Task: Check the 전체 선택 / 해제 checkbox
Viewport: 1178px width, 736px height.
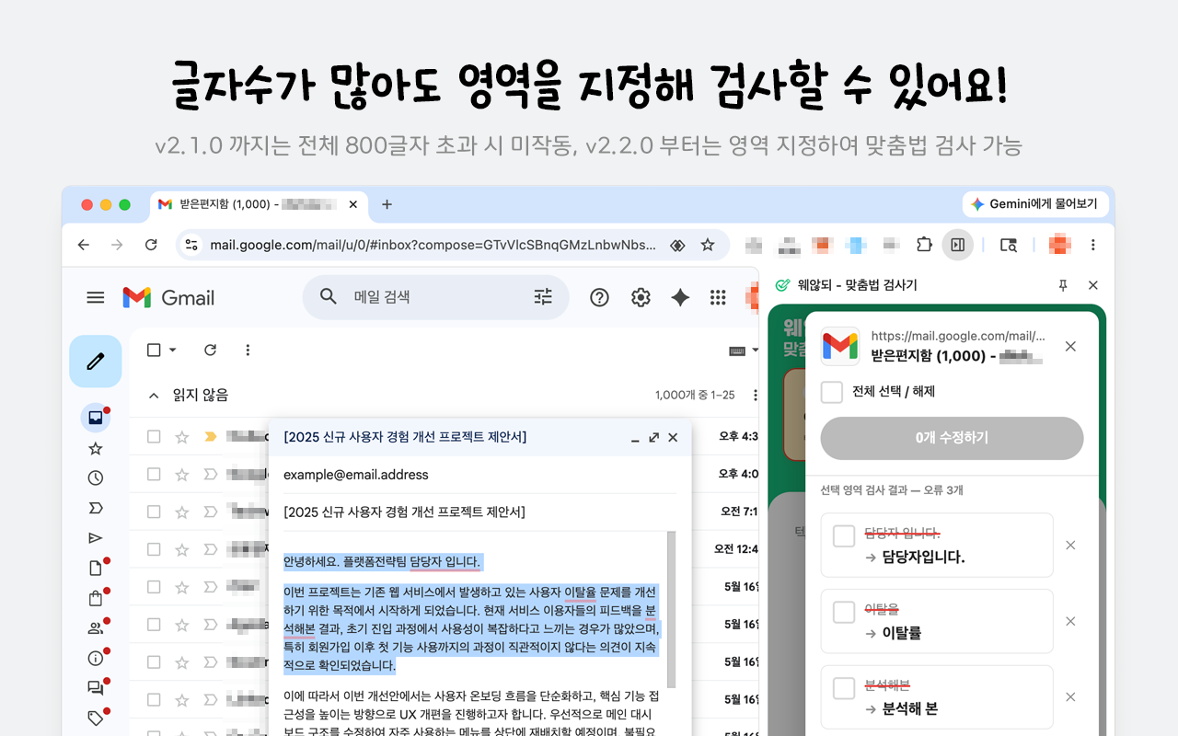Action: pos(832,392)
